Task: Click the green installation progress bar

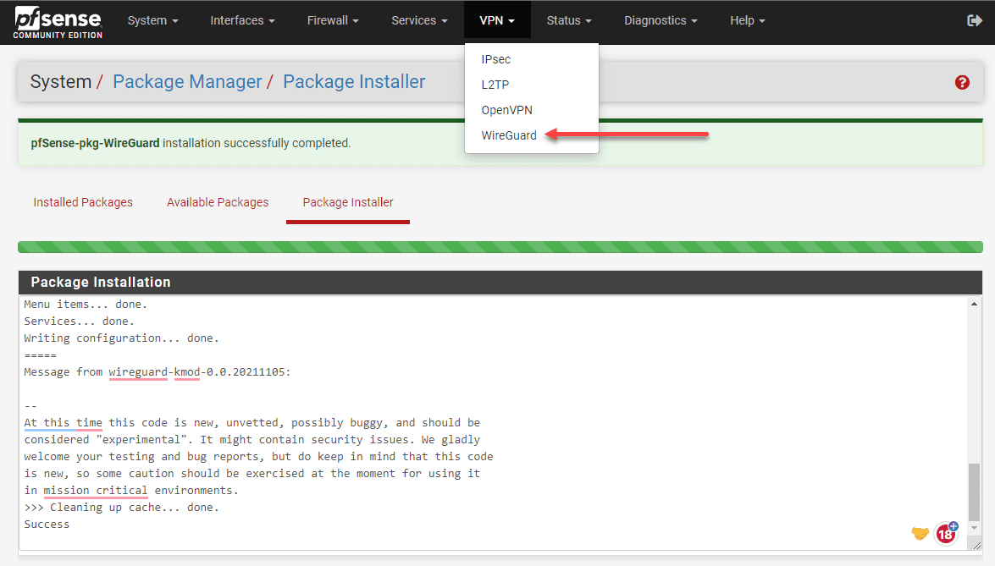Action: click(x=500, y=247)
